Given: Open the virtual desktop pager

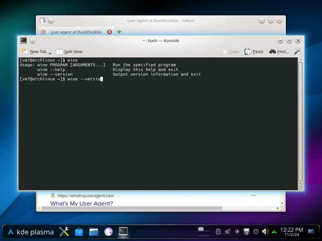Looking at the screenshot, I should tap(204, 232).
